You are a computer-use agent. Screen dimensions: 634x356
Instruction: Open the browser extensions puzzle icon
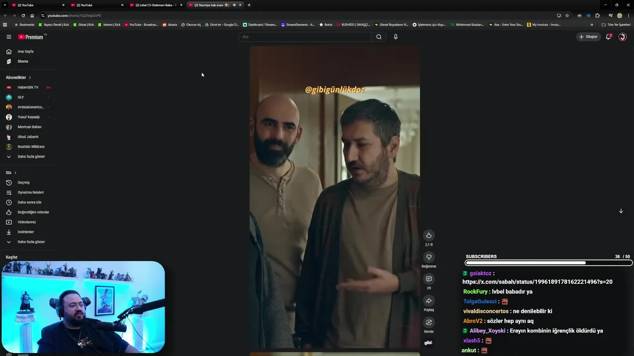tap(597, 15)
